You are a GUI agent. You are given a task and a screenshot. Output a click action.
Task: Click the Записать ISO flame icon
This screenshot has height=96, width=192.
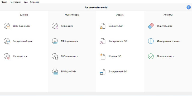pos(103,26)
